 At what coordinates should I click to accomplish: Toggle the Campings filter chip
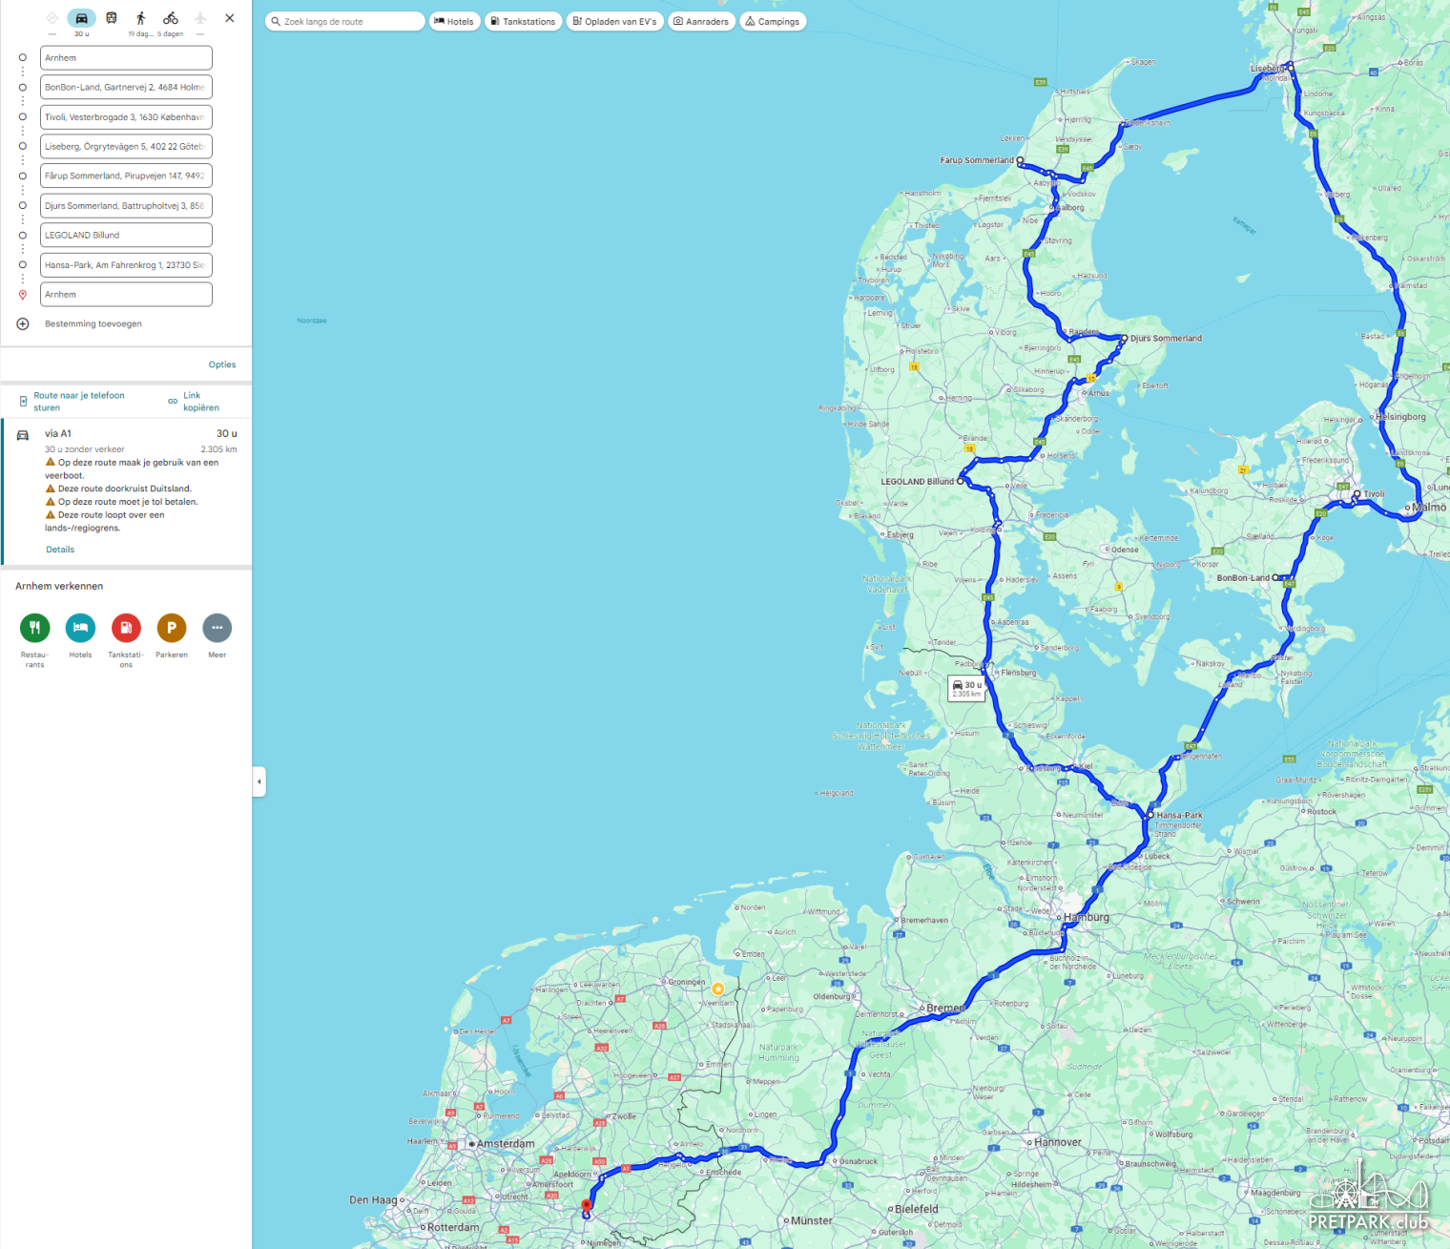point(773,21)
